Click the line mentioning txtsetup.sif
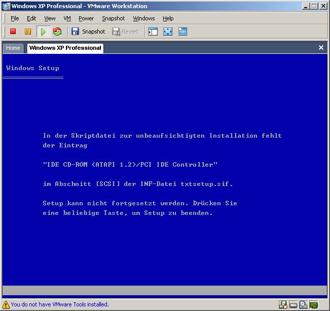This screenshot has width=330, height=311. click(x=138, y=184)
